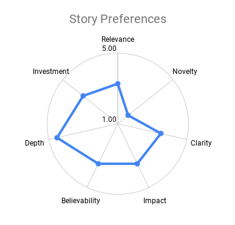Image resolution: width=235 pixels, height=225 pixels.
Task: Select the Investment axis label
Action: pos(51,72)
